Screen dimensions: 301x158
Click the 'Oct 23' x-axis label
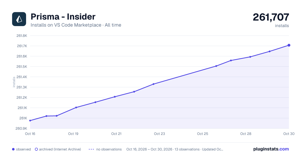[x=160, y=134]
